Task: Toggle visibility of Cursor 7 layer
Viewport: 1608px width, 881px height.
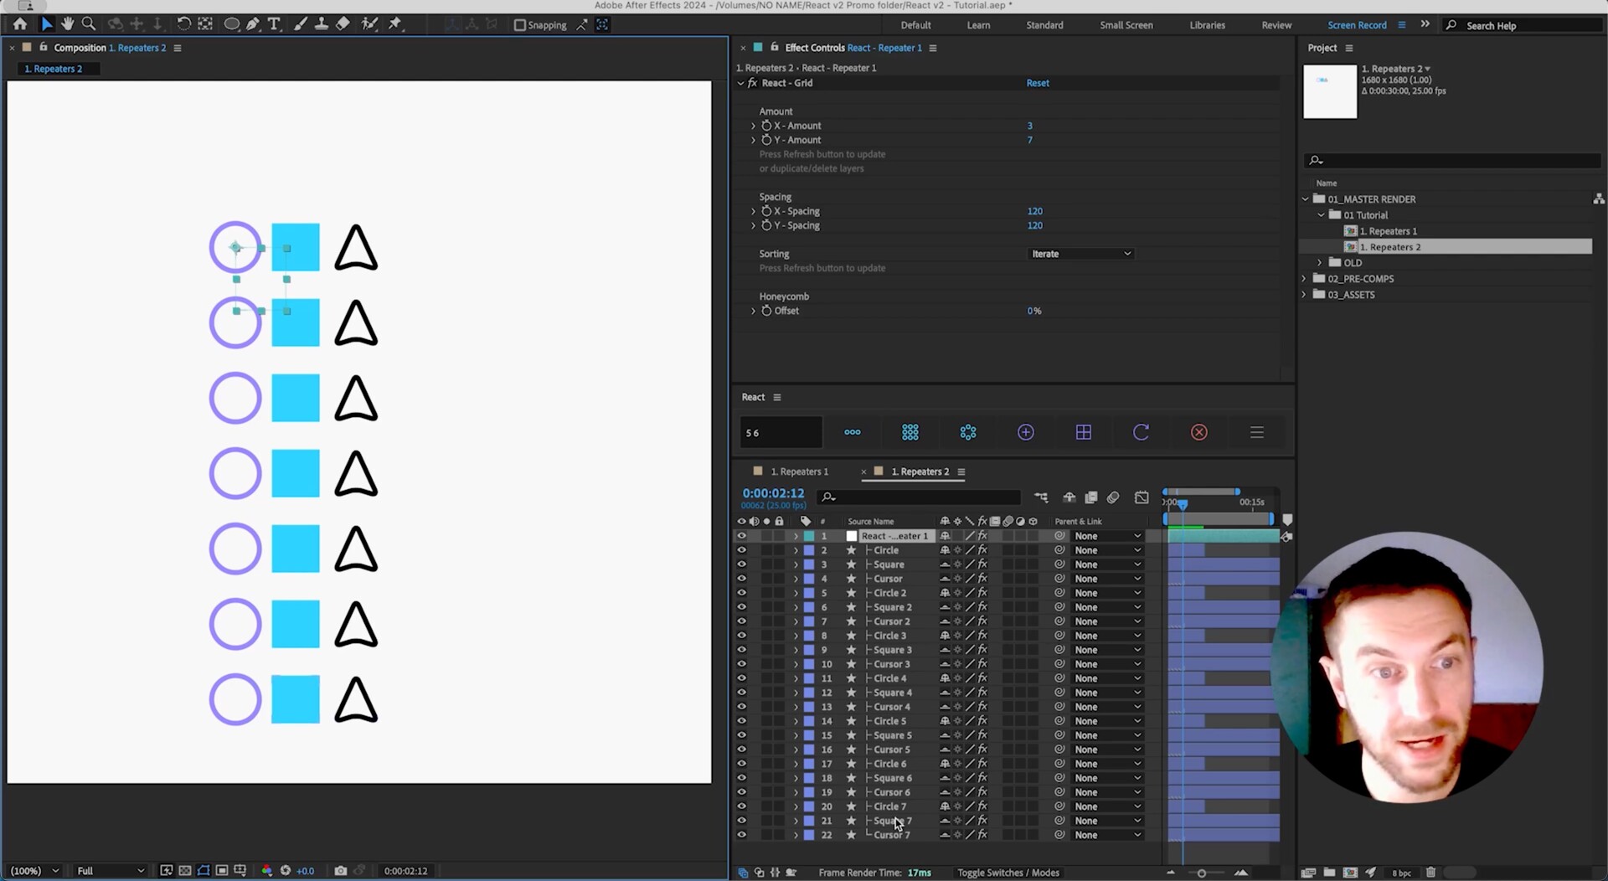Action: point(741,835)
